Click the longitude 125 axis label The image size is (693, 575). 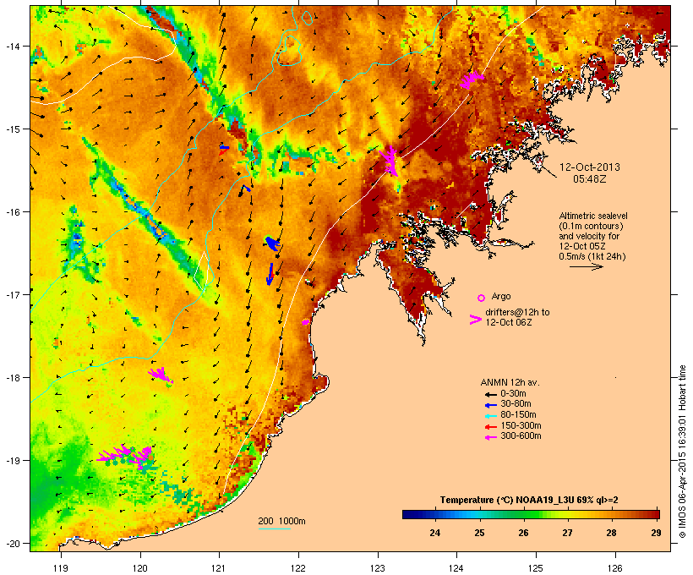tap(536, 568)
